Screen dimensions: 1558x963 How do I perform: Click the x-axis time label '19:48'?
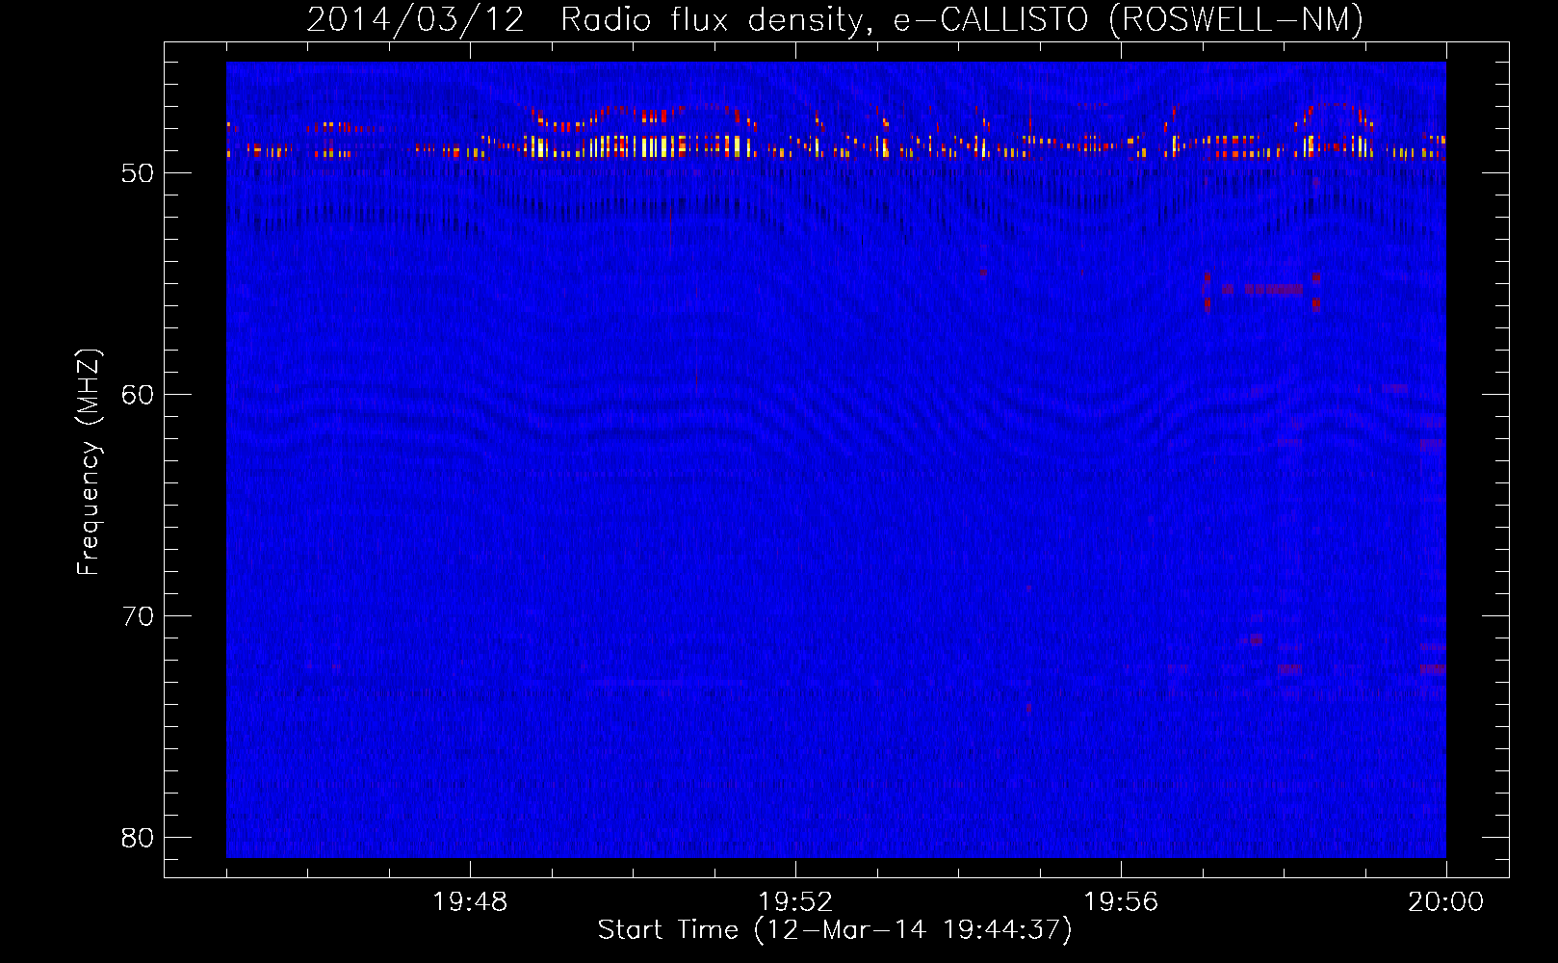click(470, 902)
